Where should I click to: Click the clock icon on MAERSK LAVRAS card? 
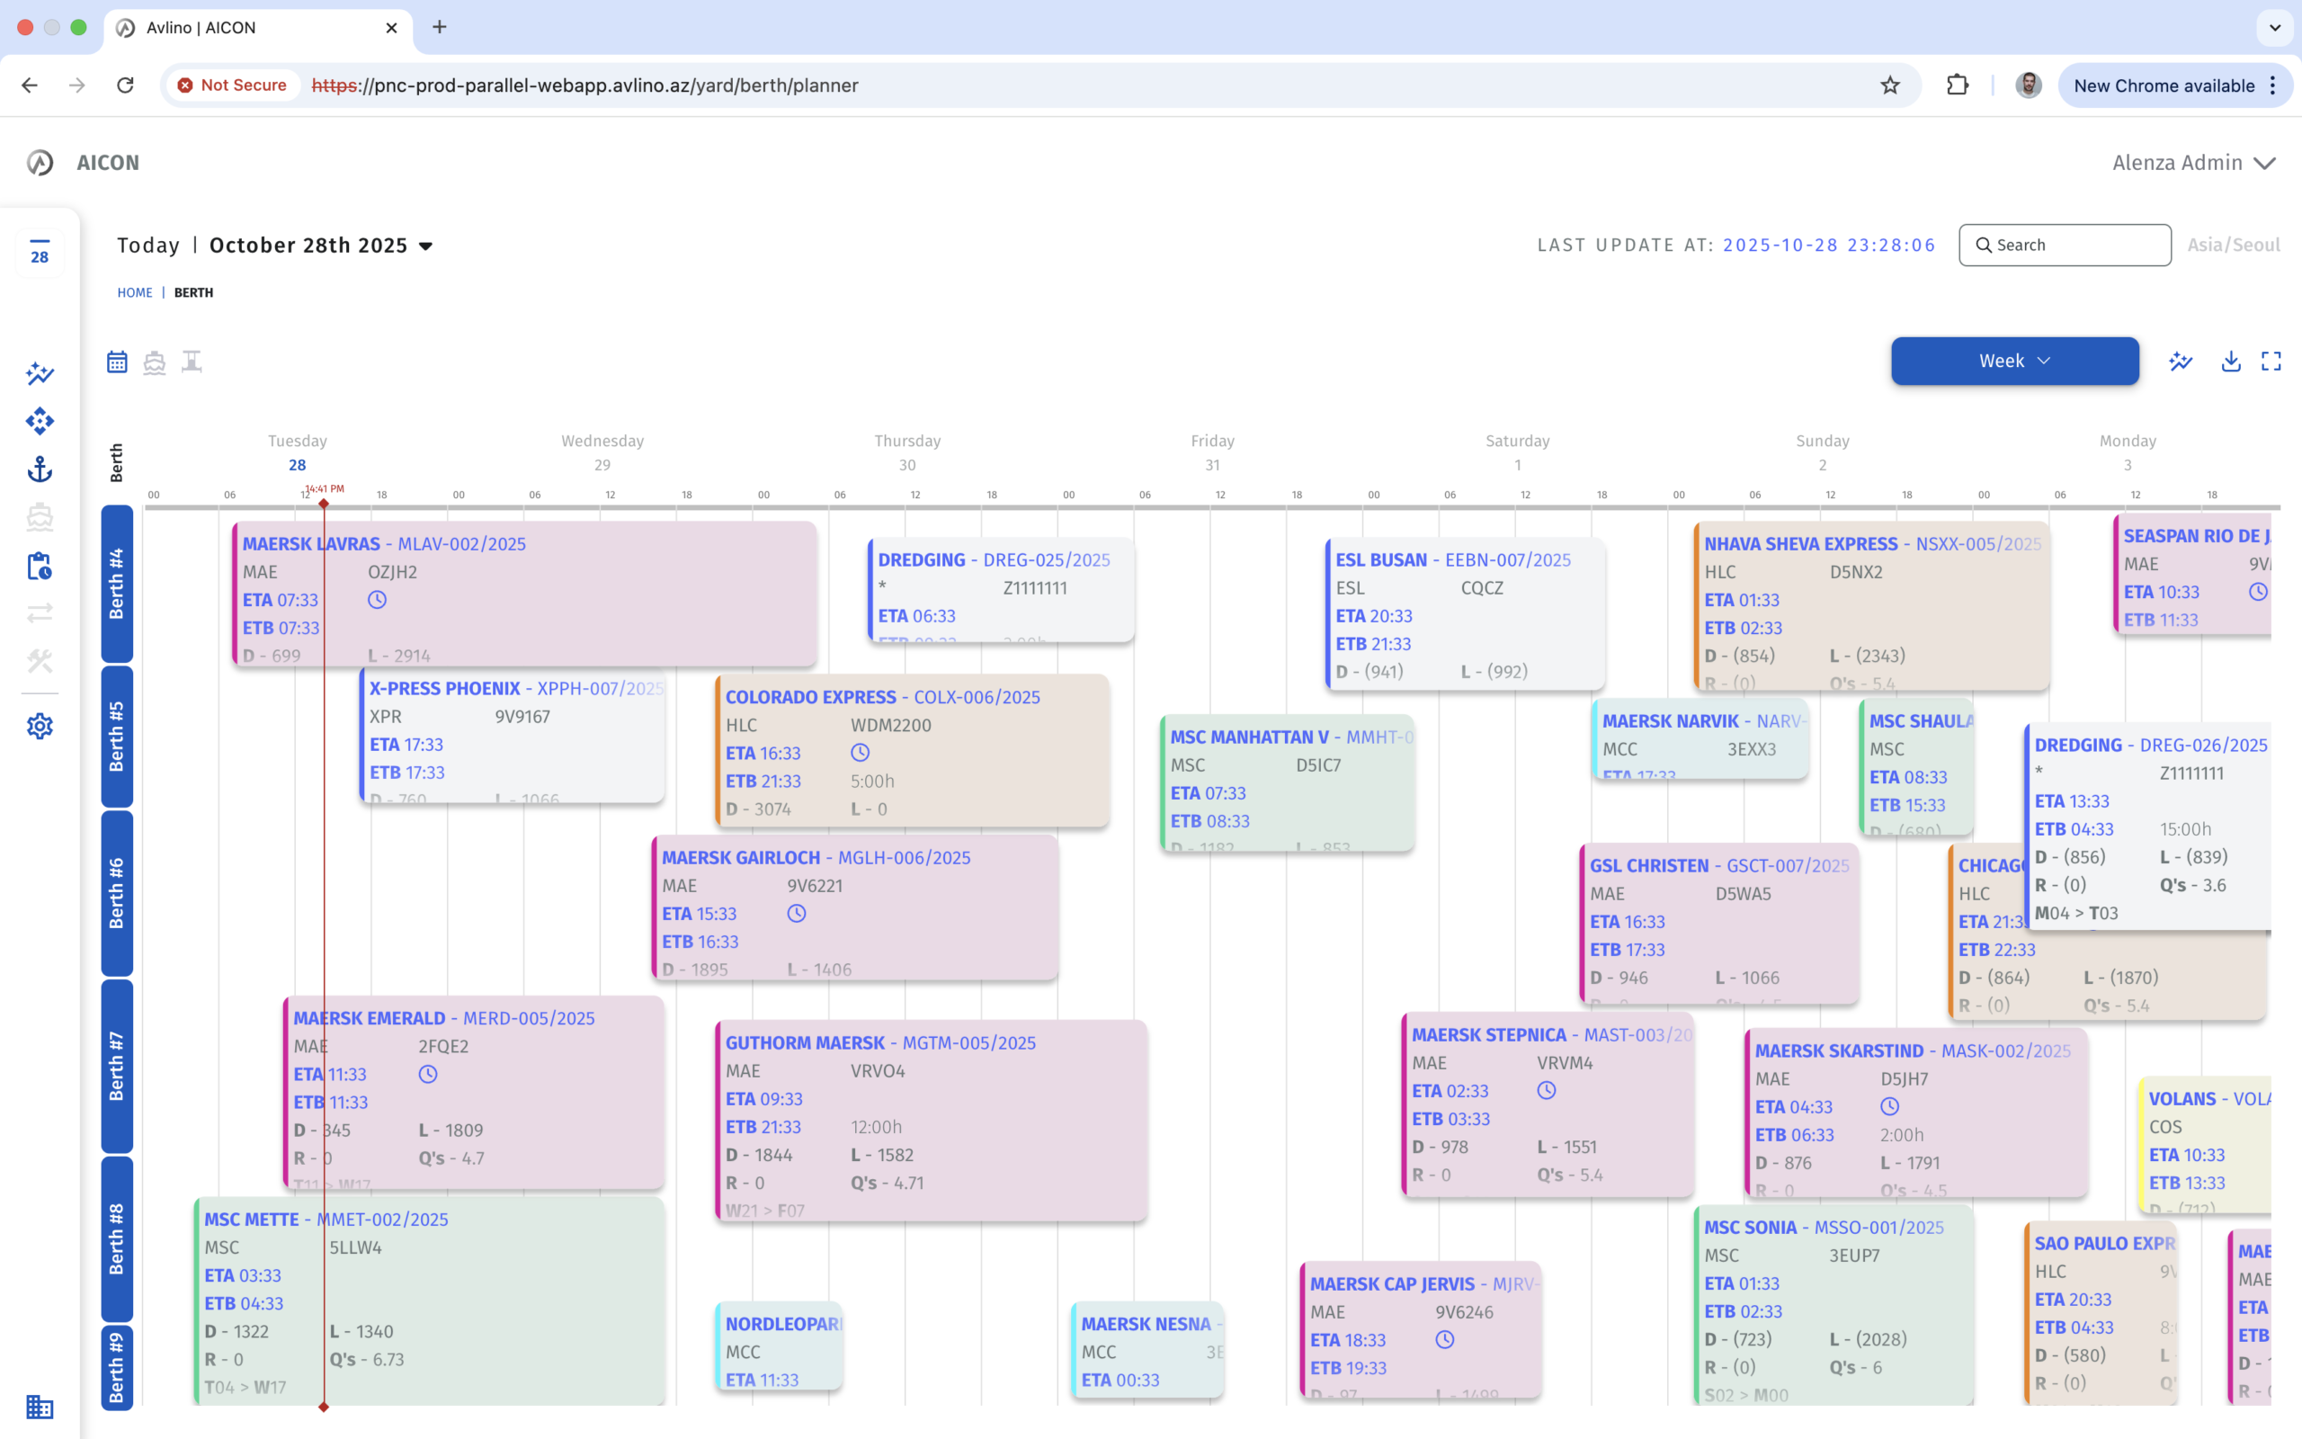tap(378, 600)
